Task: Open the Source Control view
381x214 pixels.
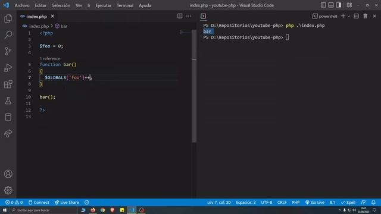Action: (8, 51)
